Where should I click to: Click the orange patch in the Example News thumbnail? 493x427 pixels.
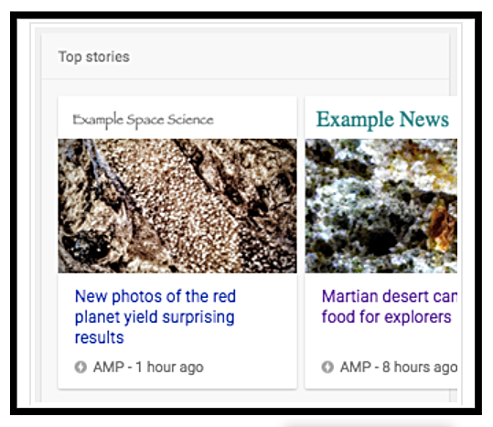click(442, 226)
